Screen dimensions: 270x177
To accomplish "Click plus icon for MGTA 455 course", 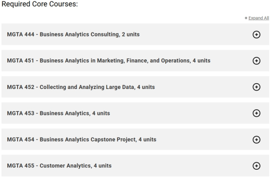I will [x=256, y=166].
